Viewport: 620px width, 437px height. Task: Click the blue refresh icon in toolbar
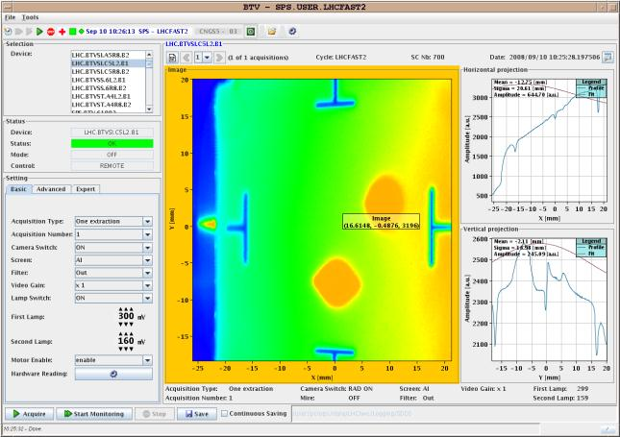(292, 31)
